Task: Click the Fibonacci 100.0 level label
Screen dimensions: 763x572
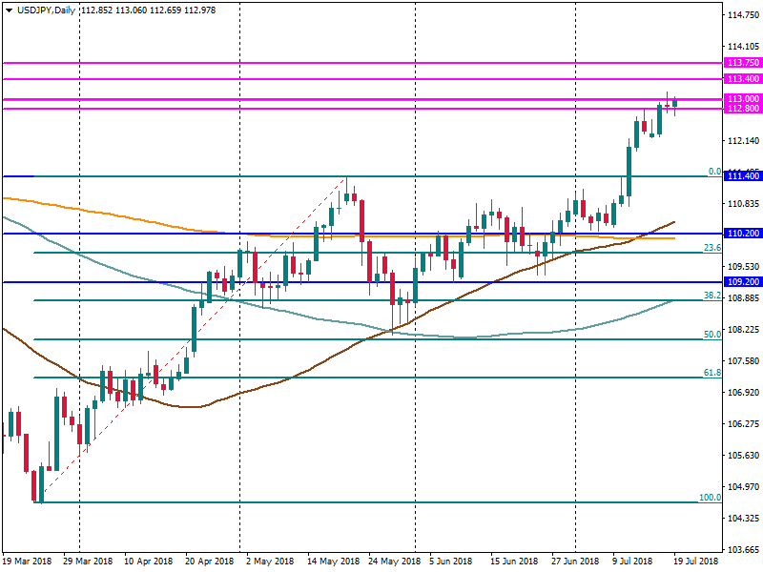Action: click(709, 498)
